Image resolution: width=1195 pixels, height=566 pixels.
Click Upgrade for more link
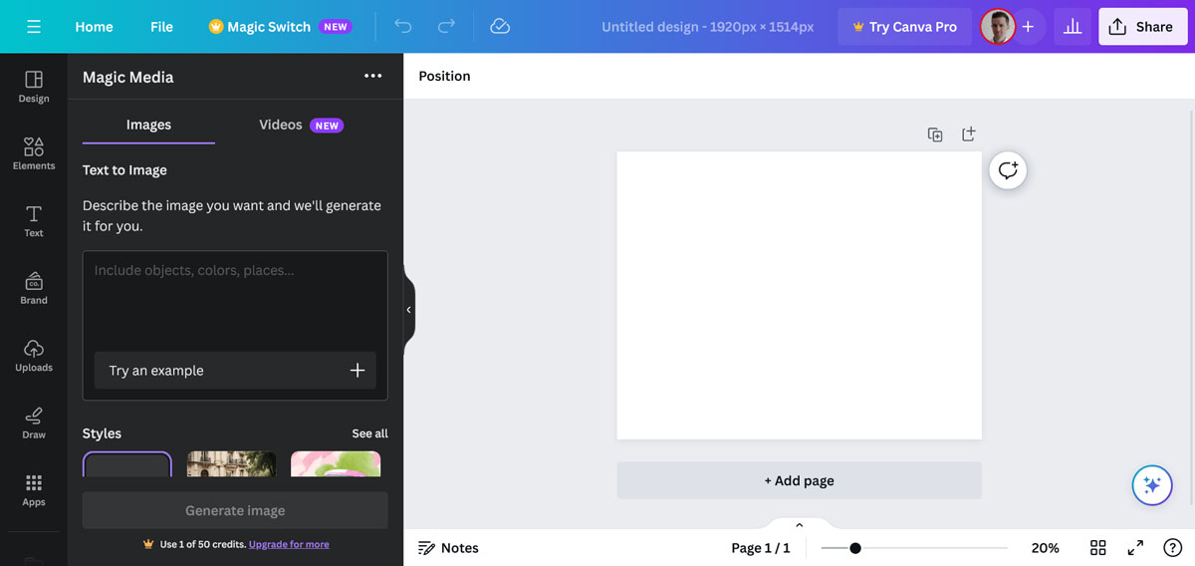click(x=289, y=544)
